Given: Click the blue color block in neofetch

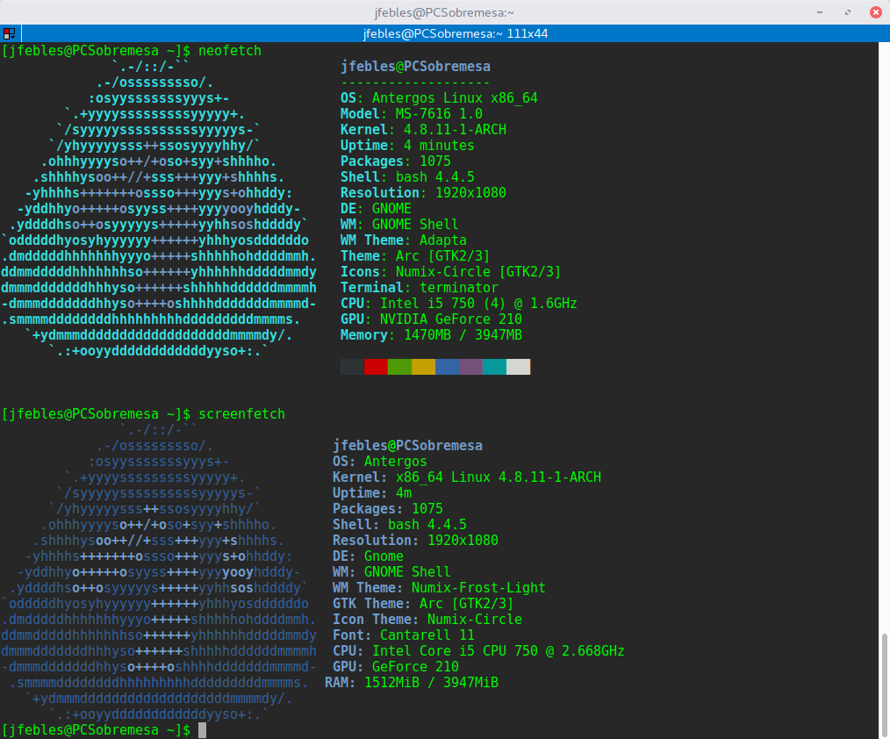Looking at the screenshot, I should [448, 367].
